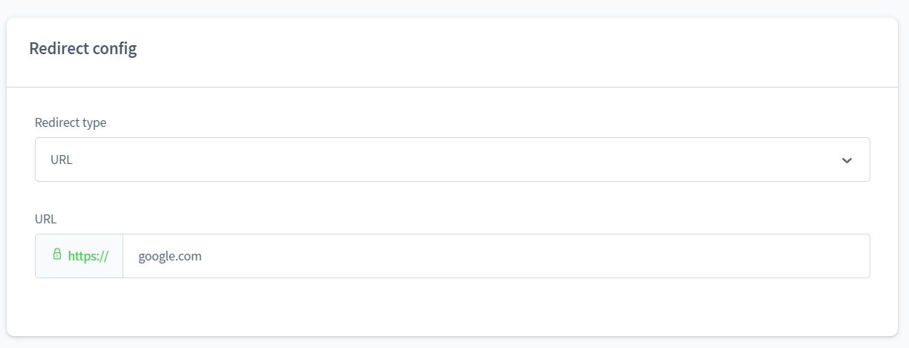Click the middle of the Redirect type selector
This screenshot has width=909, height=348.
coord(452,160)
